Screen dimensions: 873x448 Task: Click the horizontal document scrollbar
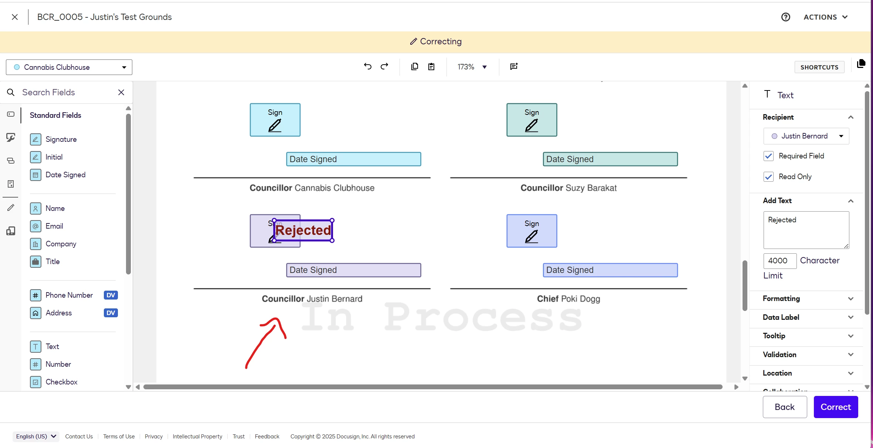432,387
